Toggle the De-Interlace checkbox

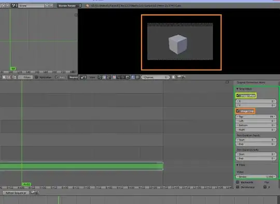(237, 187)
